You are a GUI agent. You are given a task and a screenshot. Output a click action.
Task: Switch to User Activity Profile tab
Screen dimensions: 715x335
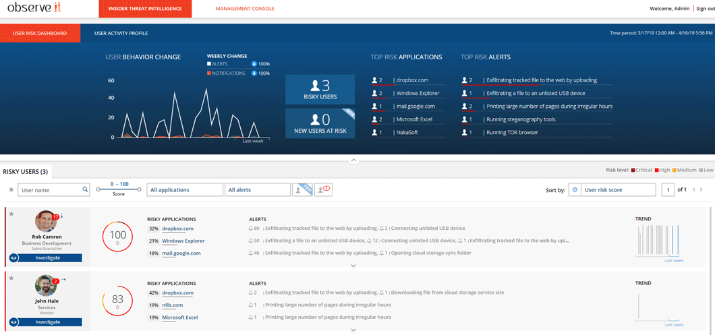[121, 33]
